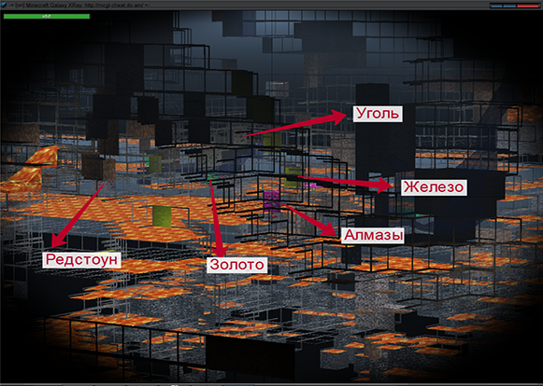This screenshot has width=543, height=386.
Task: Select the magenta diamond ore block
Action: (x=272, y=200)
